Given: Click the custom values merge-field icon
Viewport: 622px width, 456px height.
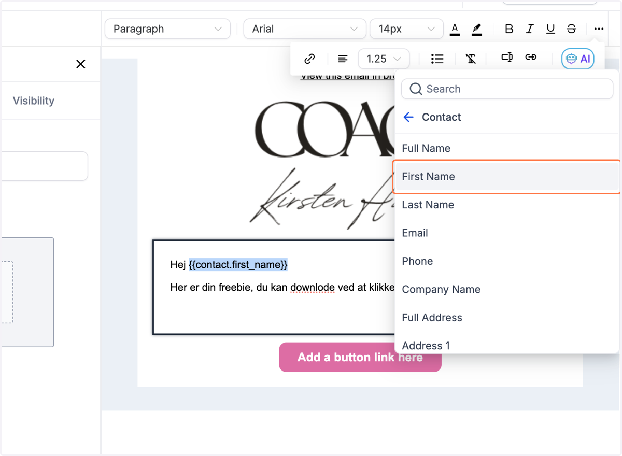Looking at the screenshot, I should (507, 58).
